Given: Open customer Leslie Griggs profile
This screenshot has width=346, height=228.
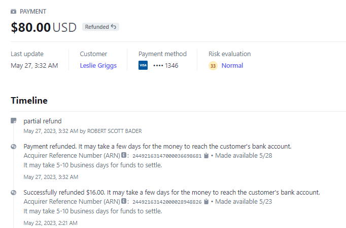Looking at the screenshot, I should [98, 65].
